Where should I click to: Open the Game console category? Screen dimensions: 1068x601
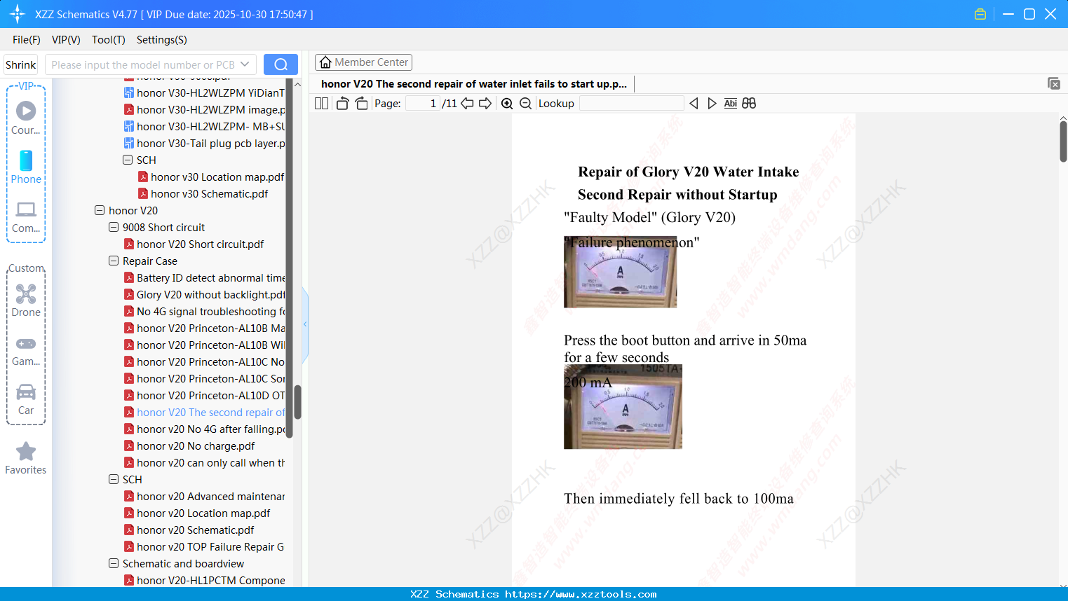(x=26, y=350)
